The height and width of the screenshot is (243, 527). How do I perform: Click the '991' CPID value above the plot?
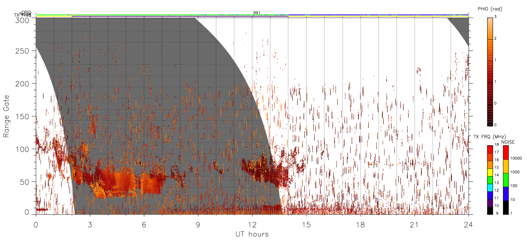coord(257,12)
